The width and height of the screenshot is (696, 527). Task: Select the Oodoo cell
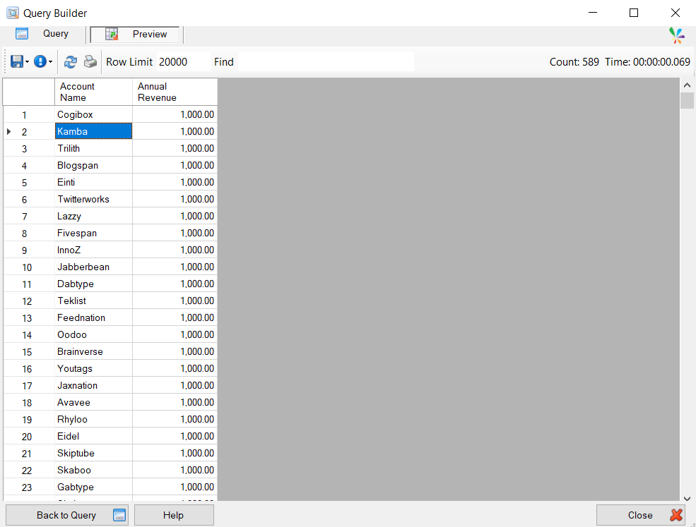[x=94, y=334]
